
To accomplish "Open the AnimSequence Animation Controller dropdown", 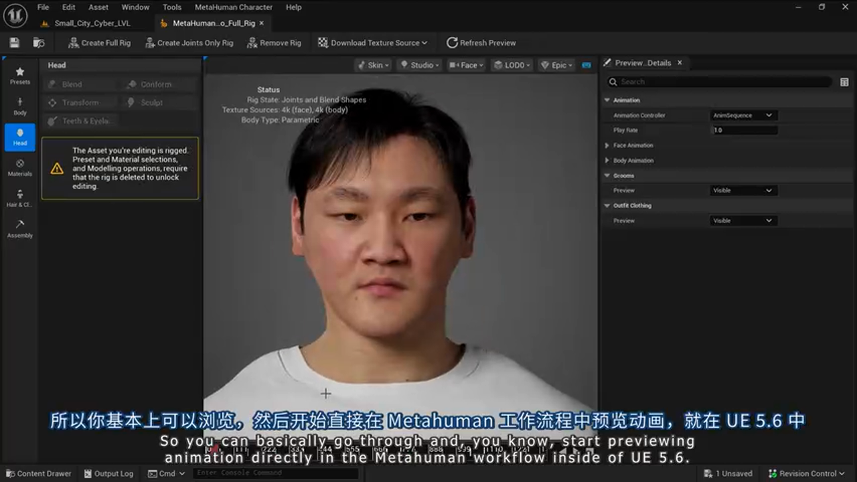I will (743, 115).
